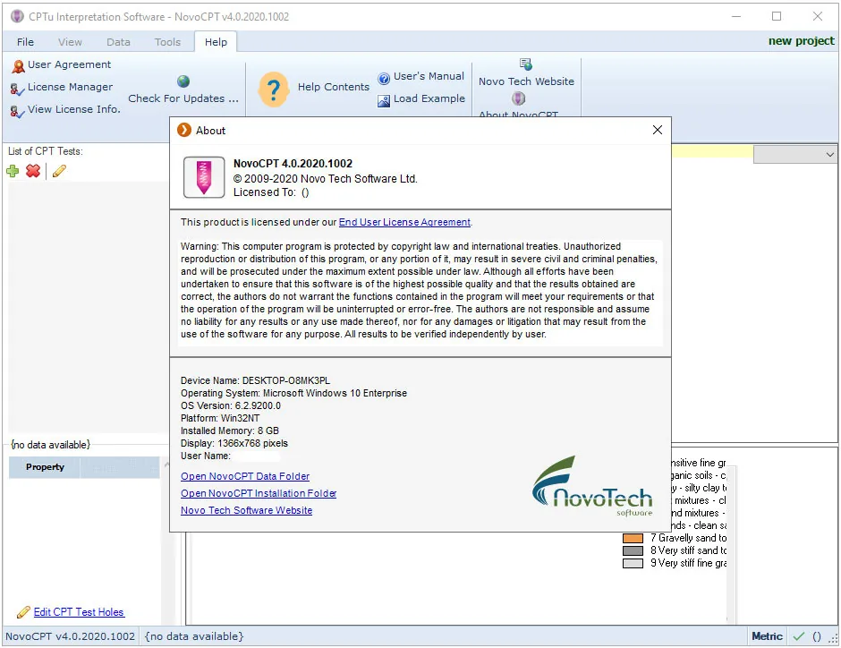This screenshot has height=648, width=841.
Task: Click the NovoTech software logo
Action: (592, 487)
